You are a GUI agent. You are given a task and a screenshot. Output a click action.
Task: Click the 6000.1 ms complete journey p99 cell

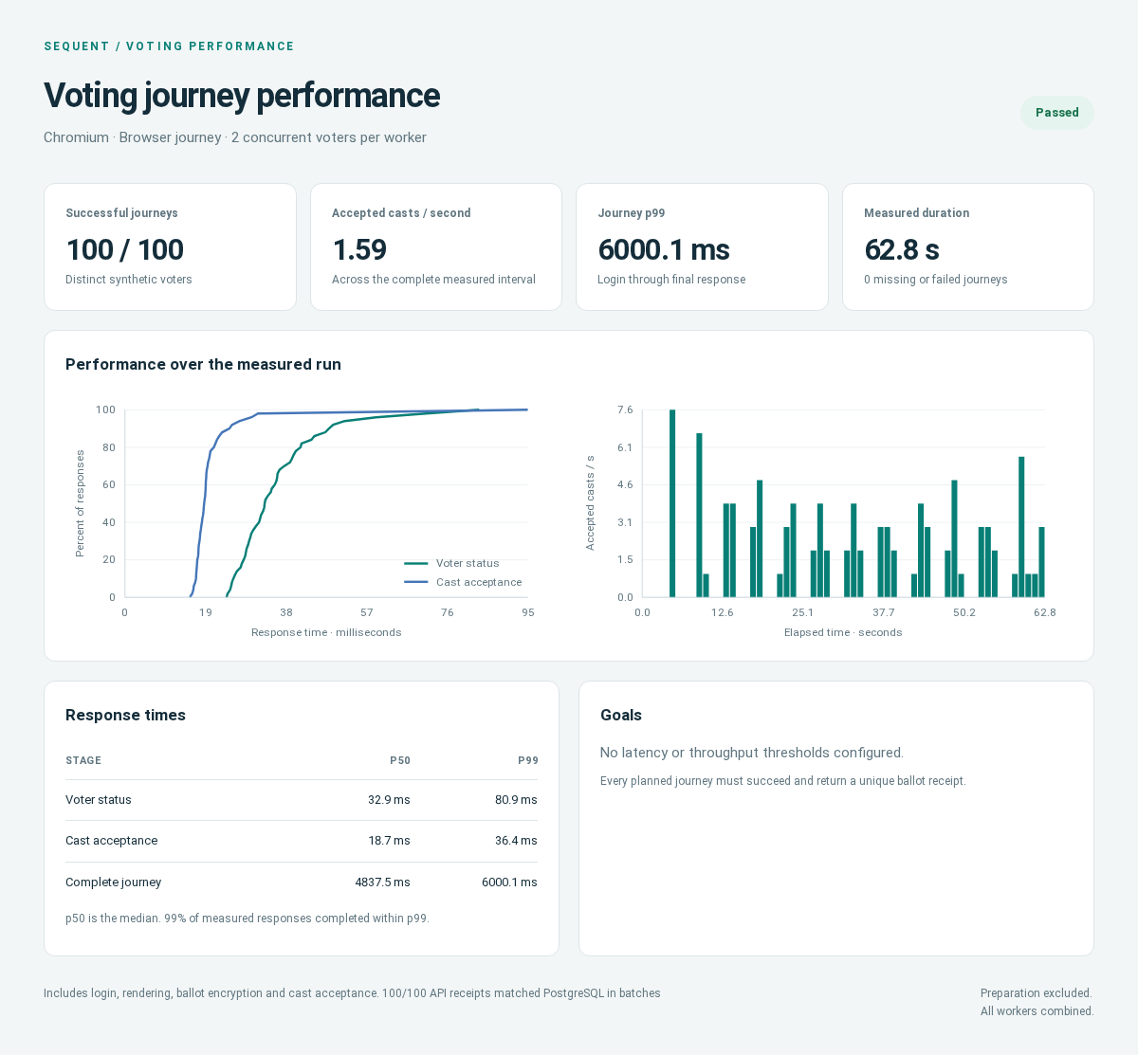(509, 882)
